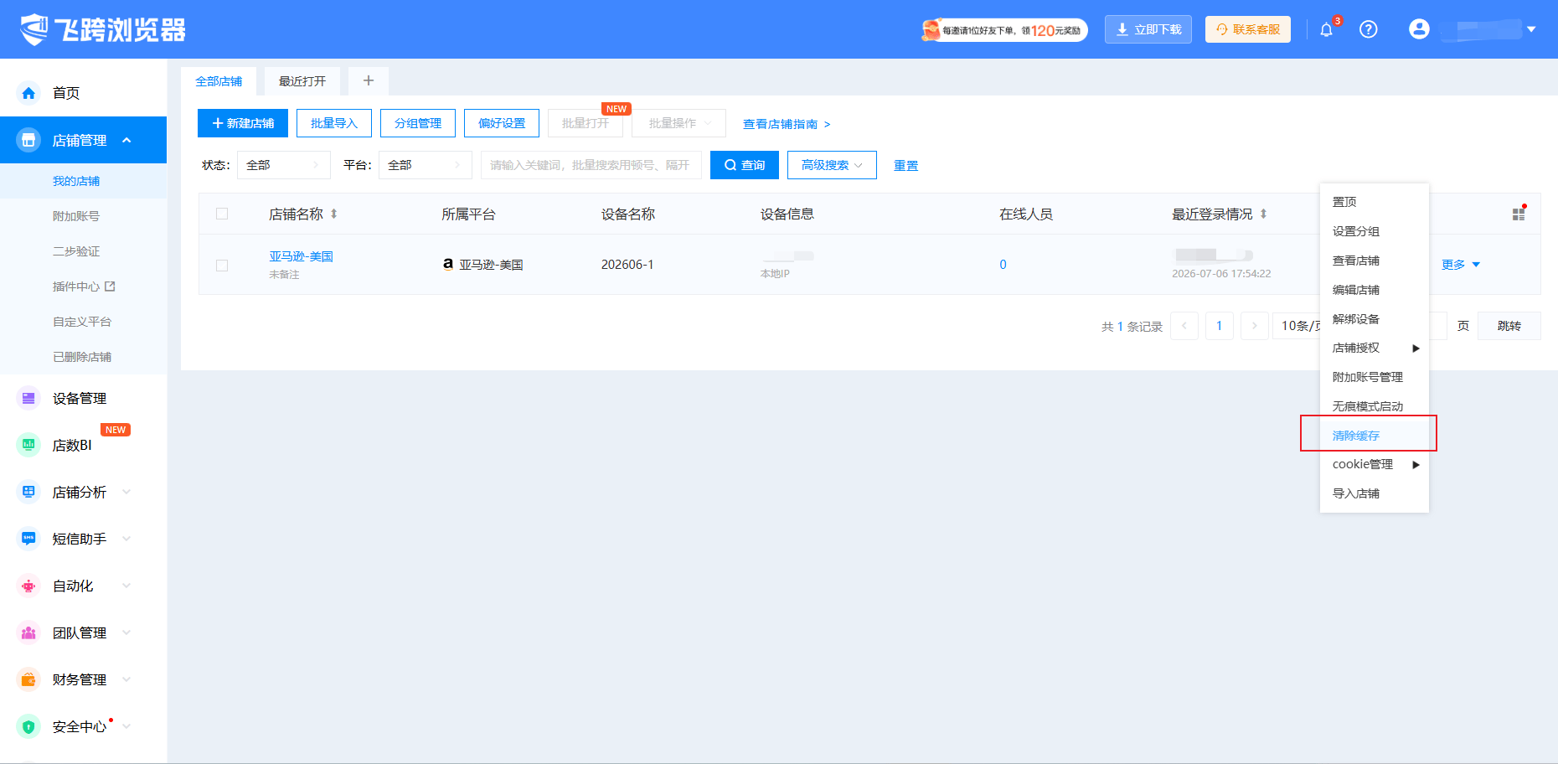
Task: Open 自定义平台 in sidebar
Action: [82, 322]
